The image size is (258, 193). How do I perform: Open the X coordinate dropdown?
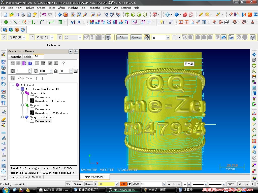coord(24,38)
